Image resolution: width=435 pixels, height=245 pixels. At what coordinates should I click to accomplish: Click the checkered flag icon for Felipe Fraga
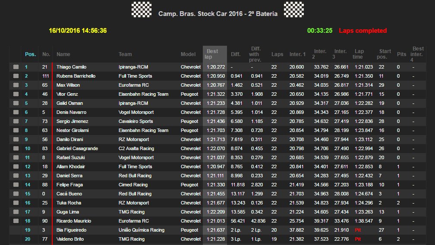point(16,185)
